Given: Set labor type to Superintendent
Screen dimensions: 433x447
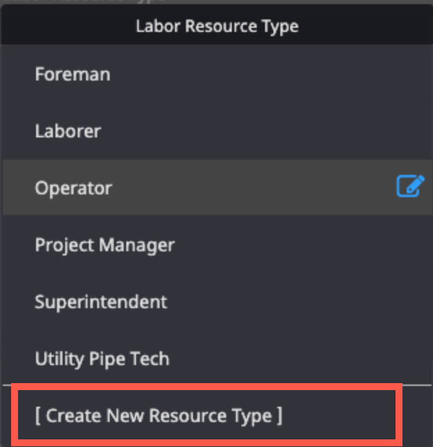Looking at the screenshot, I should pyautogui.click(x=218, y=302).
